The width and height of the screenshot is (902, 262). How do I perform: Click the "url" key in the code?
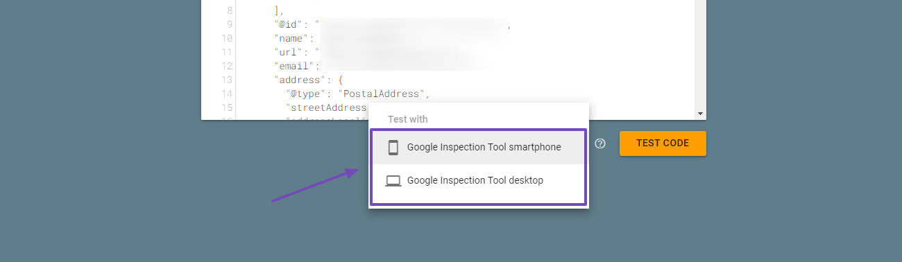[x=288, y=53]
